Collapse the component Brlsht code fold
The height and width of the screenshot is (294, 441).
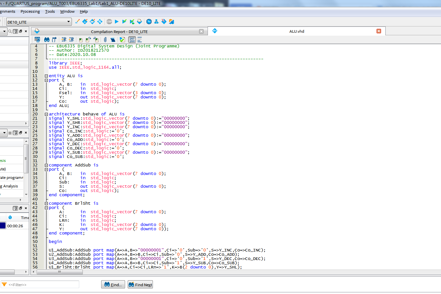click(46, 203)
